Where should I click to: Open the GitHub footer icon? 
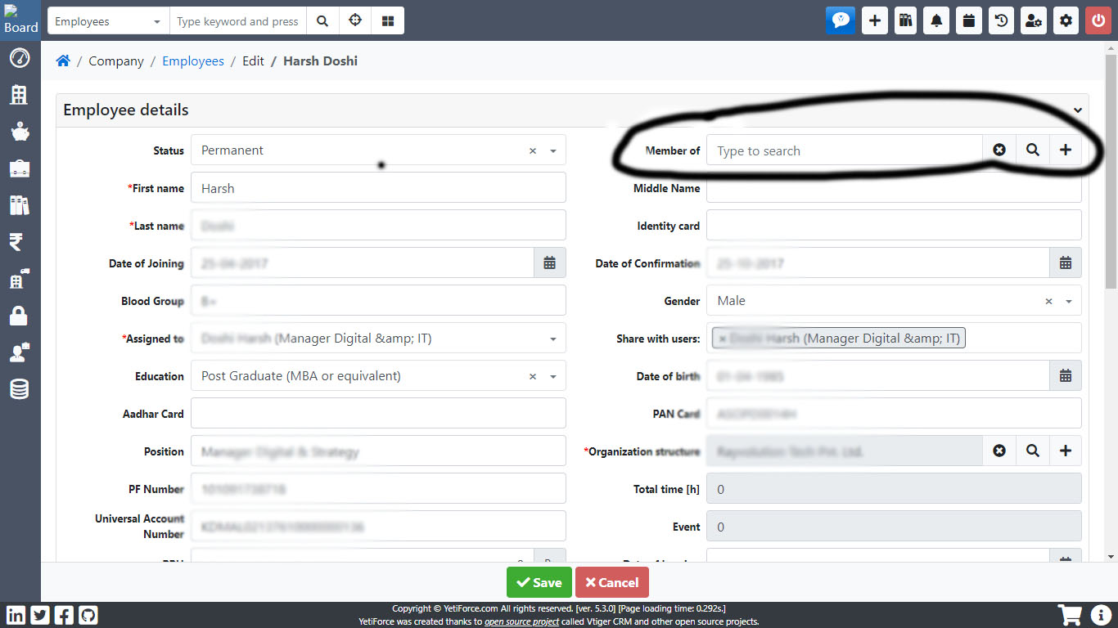click(88, 615)
